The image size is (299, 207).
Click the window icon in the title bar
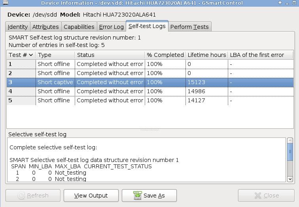pos(6,2)
